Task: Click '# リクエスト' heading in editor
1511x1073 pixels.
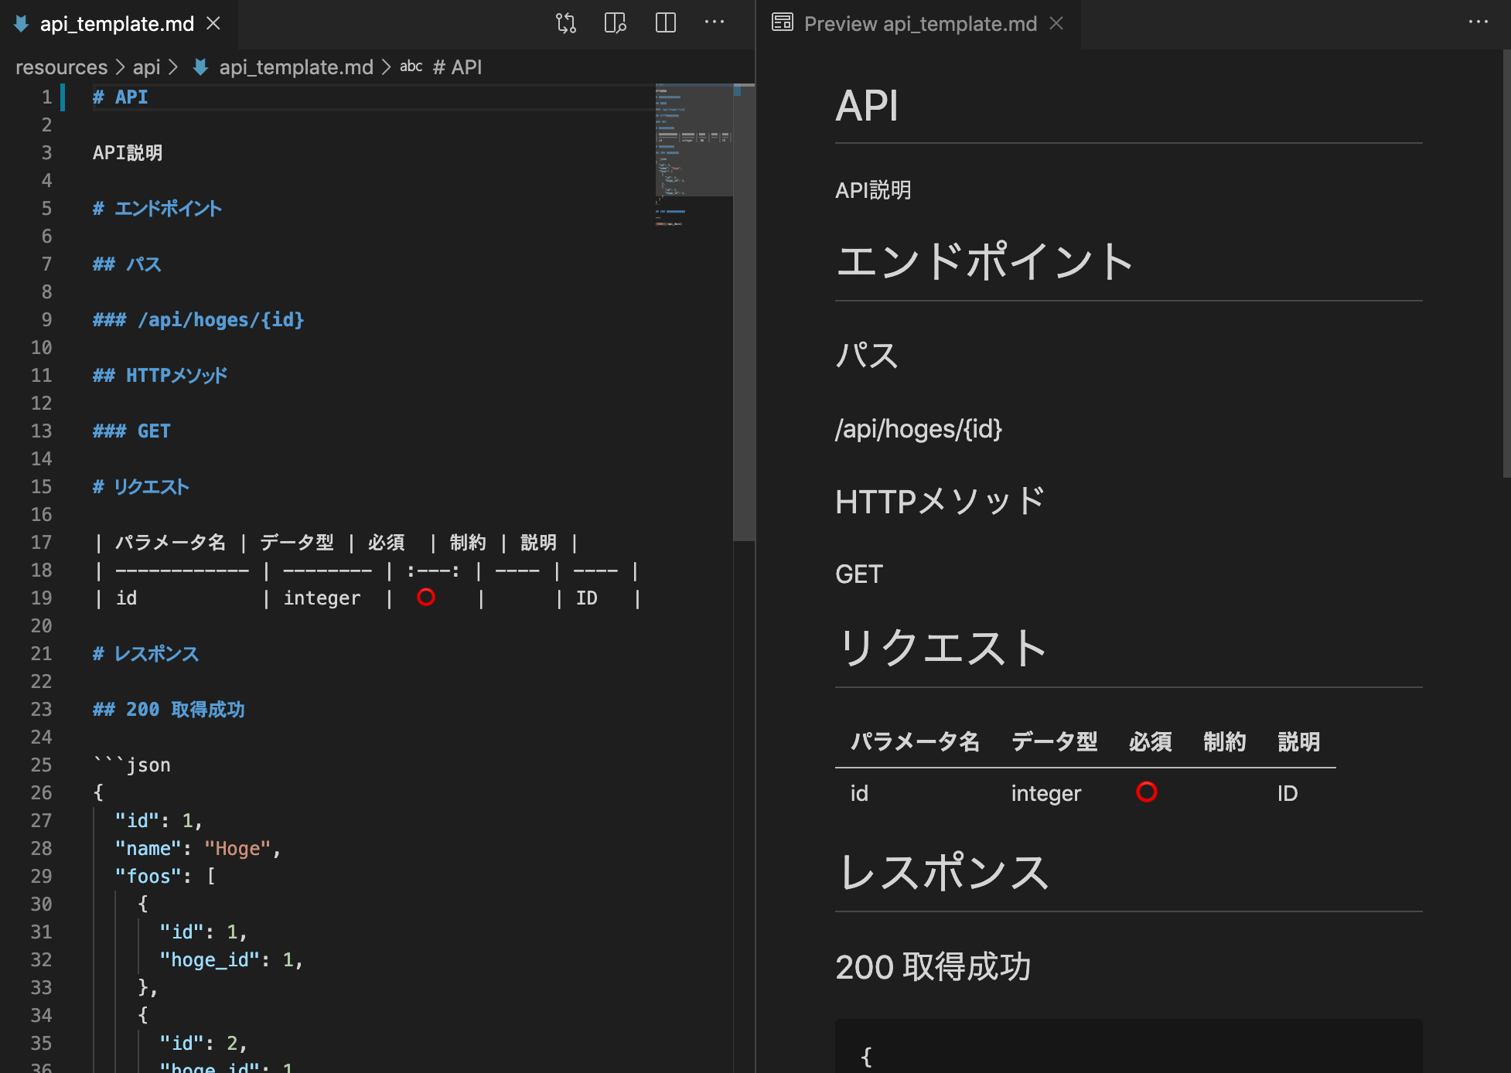Action: pyautogui.click(x=141, y=486)
